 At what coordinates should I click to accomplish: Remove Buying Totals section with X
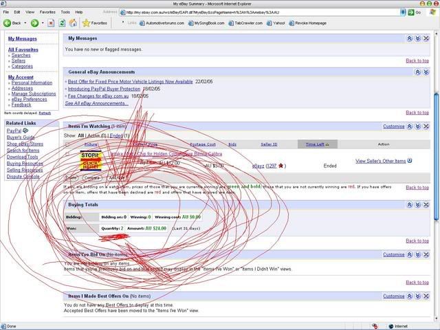pyautogui.click(x=426, y=205)
